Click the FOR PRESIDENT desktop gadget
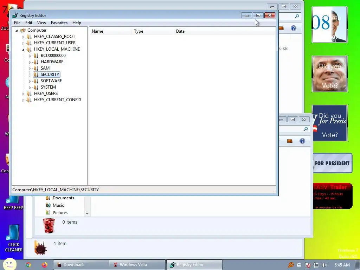The width and height of the screenshot is (360, 270). click(332, 163)
